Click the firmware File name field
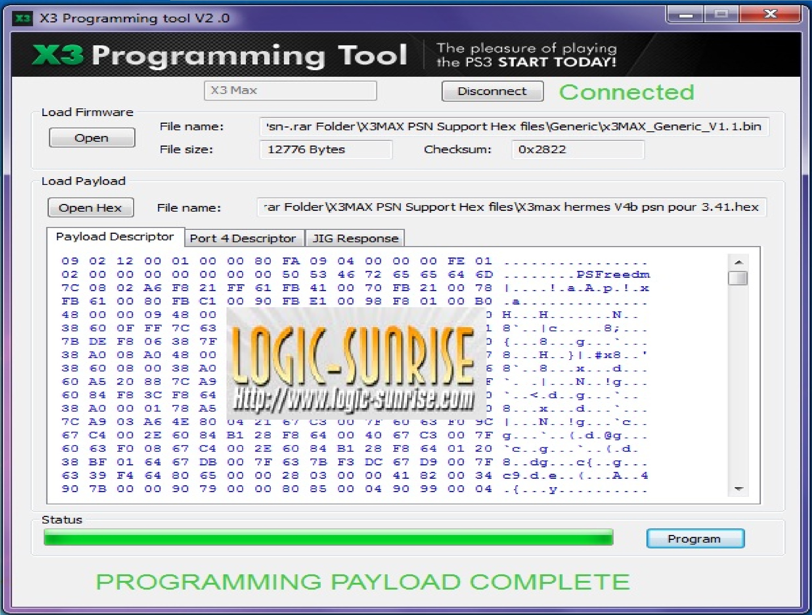 click(x=514, y=127)
